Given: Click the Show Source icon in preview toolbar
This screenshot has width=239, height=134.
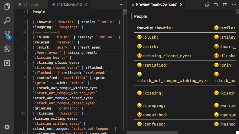Looking at the screenshot, I should point(216,5).
